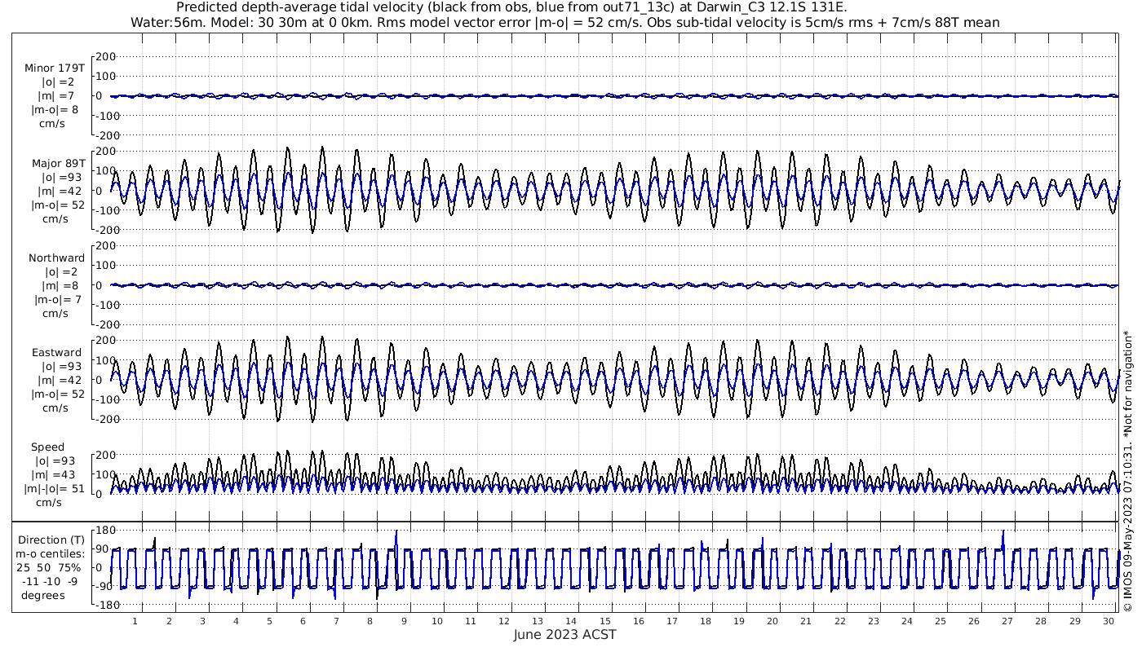
Task: Click day "28" on the date axis
Action: click(x=1041, y=621)
